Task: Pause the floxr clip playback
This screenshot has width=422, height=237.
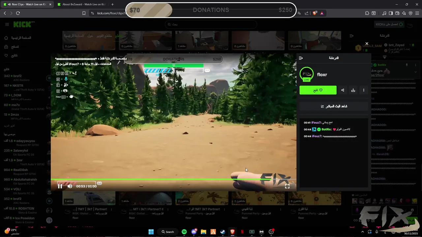Action: click(60, 186)
